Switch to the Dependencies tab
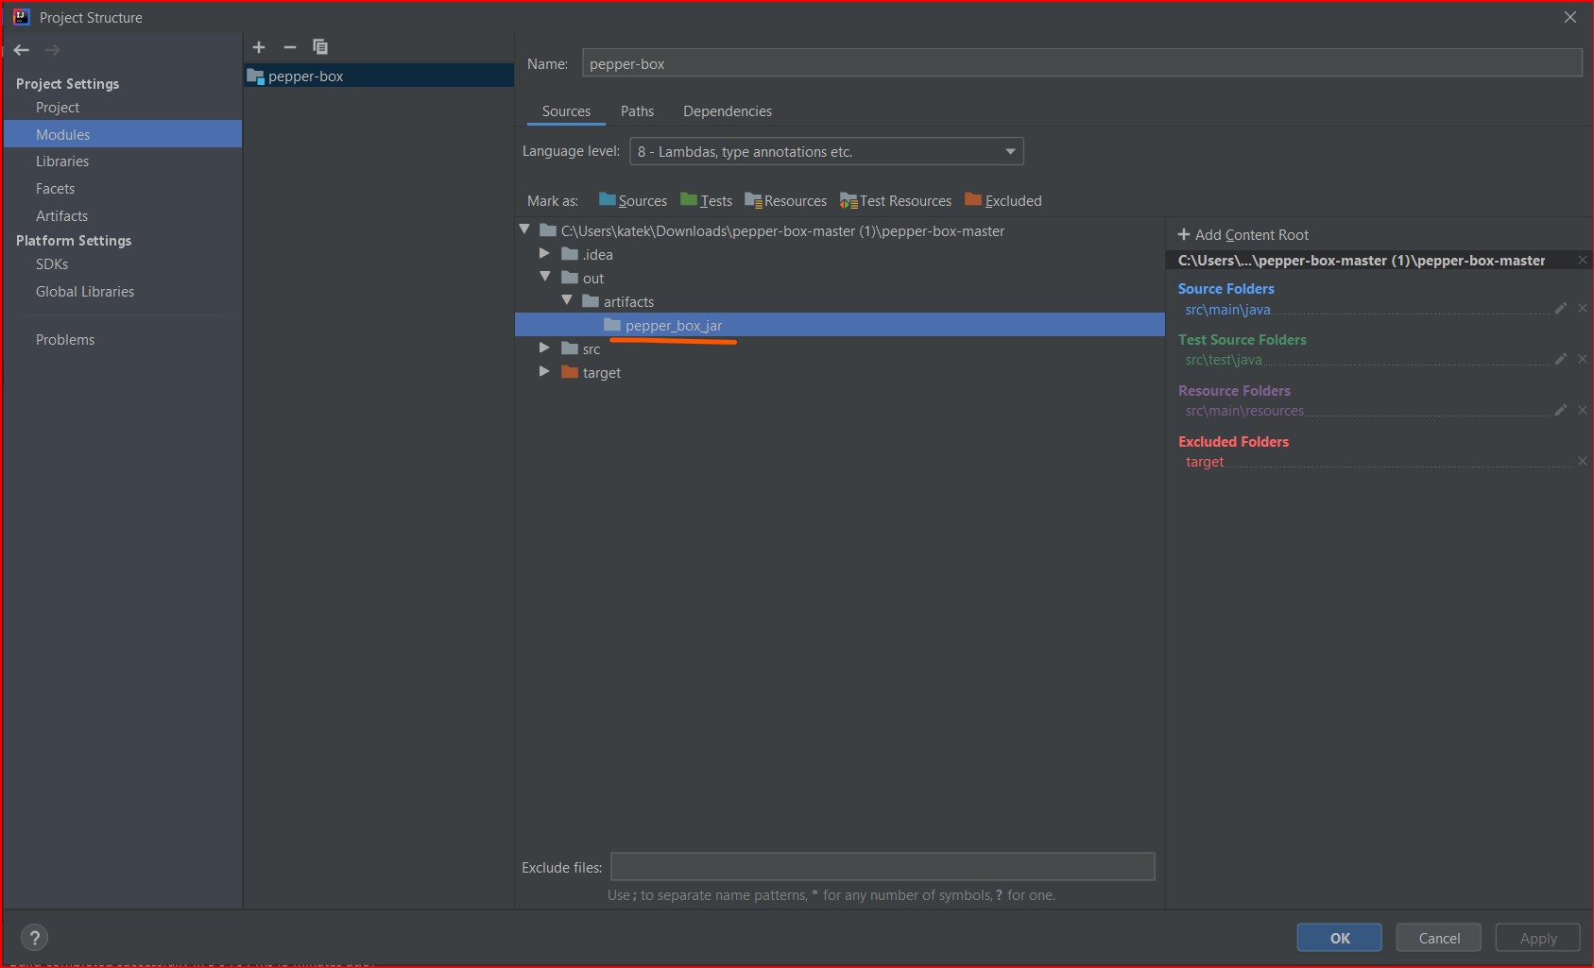 click(x=727, y=110)
